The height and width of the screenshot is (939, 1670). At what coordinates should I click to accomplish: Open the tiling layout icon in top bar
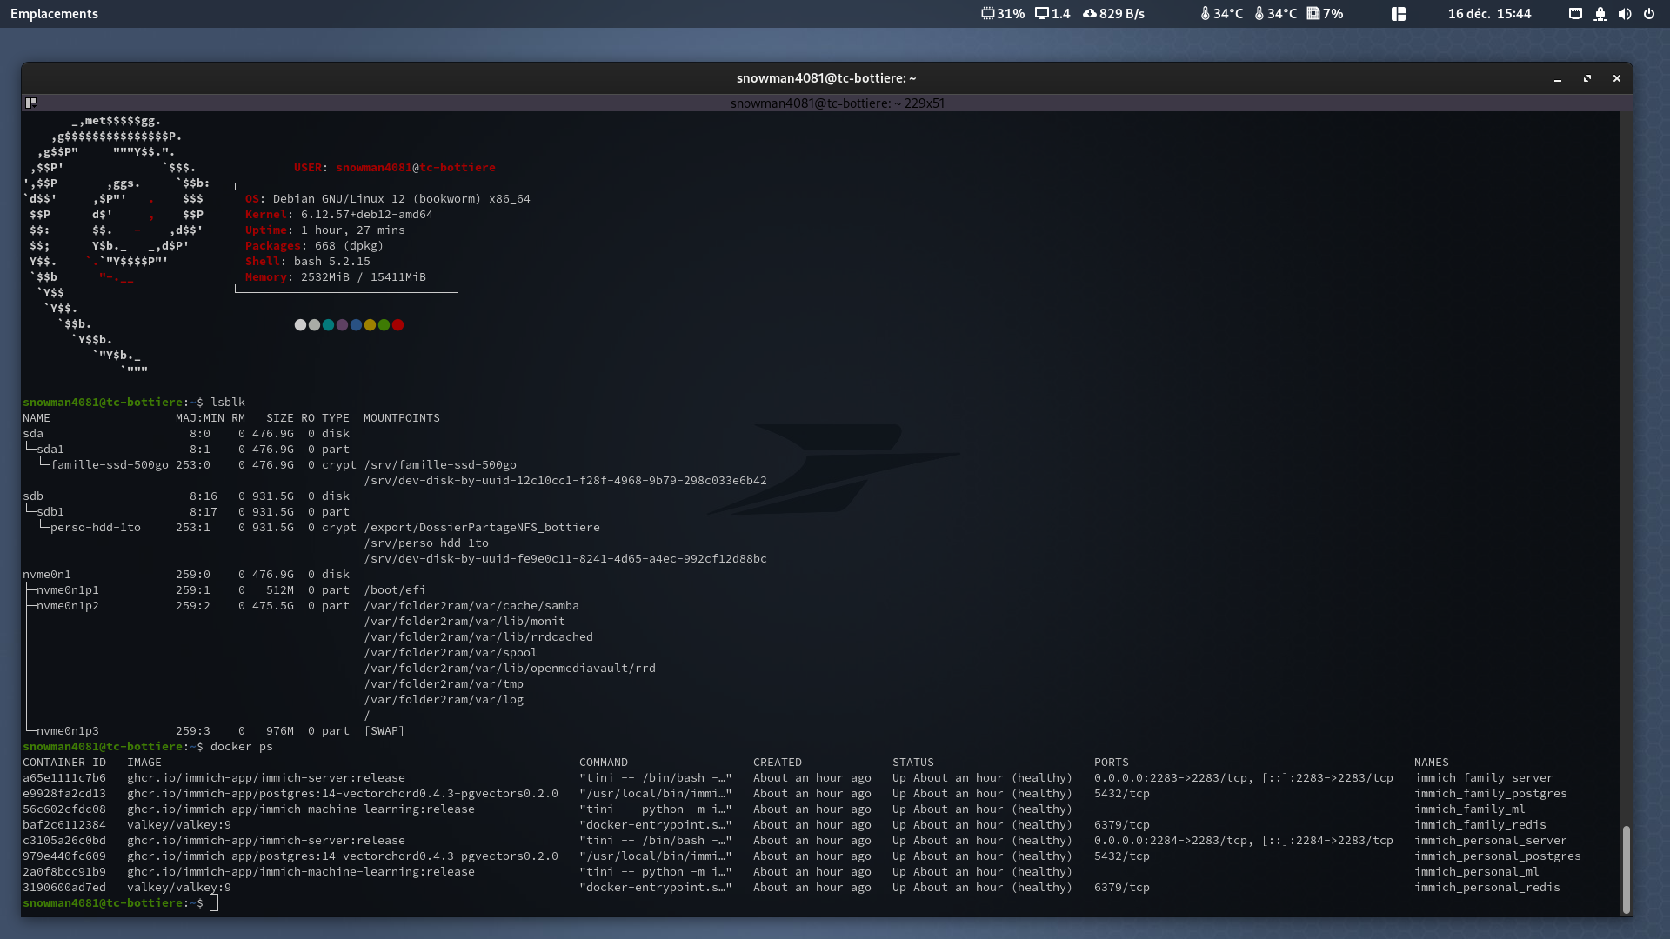[1399, 14]
